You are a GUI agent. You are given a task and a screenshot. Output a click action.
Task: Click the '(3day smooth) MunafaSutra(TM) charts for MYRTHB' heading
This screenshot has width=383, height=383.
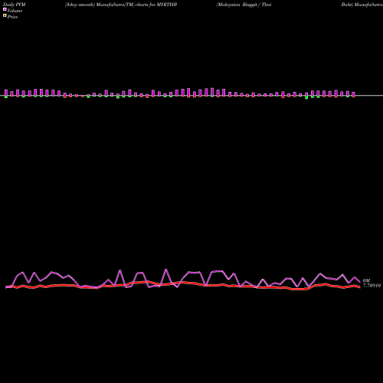[121, 5]
